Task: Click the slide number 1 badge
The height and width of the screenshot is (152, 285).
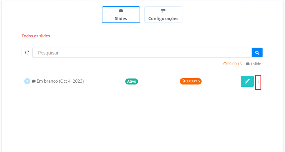Action: (x=27, y=81)
